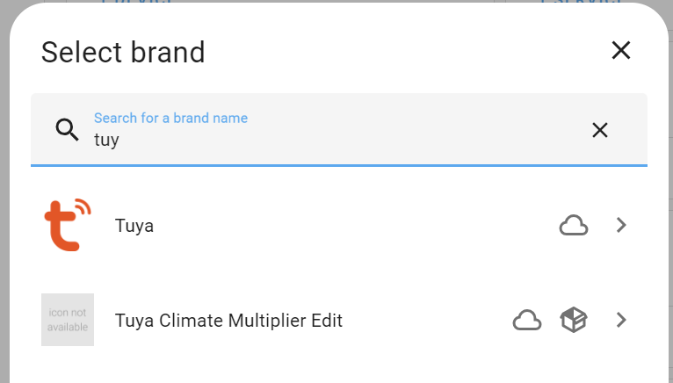Click the "Search for a brand name" label
Viewport: 673px width, 383px height.
point(170,118)
